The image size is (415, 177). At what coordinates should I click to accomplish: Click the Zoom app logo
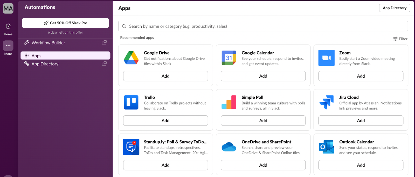tap(327, 58)
